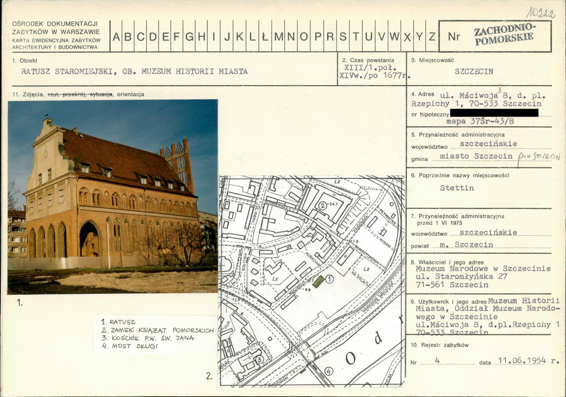This screenshot has height=397, width=566.
Task: Click the ZACHODNIO-POMORSKIE stamp
Action: [504, 34]
